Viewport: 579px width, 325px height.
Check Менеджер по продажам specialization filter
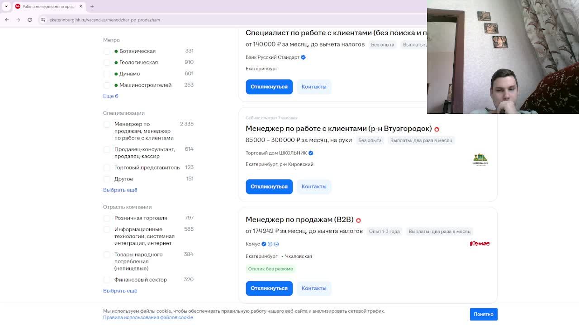point(107,125)
